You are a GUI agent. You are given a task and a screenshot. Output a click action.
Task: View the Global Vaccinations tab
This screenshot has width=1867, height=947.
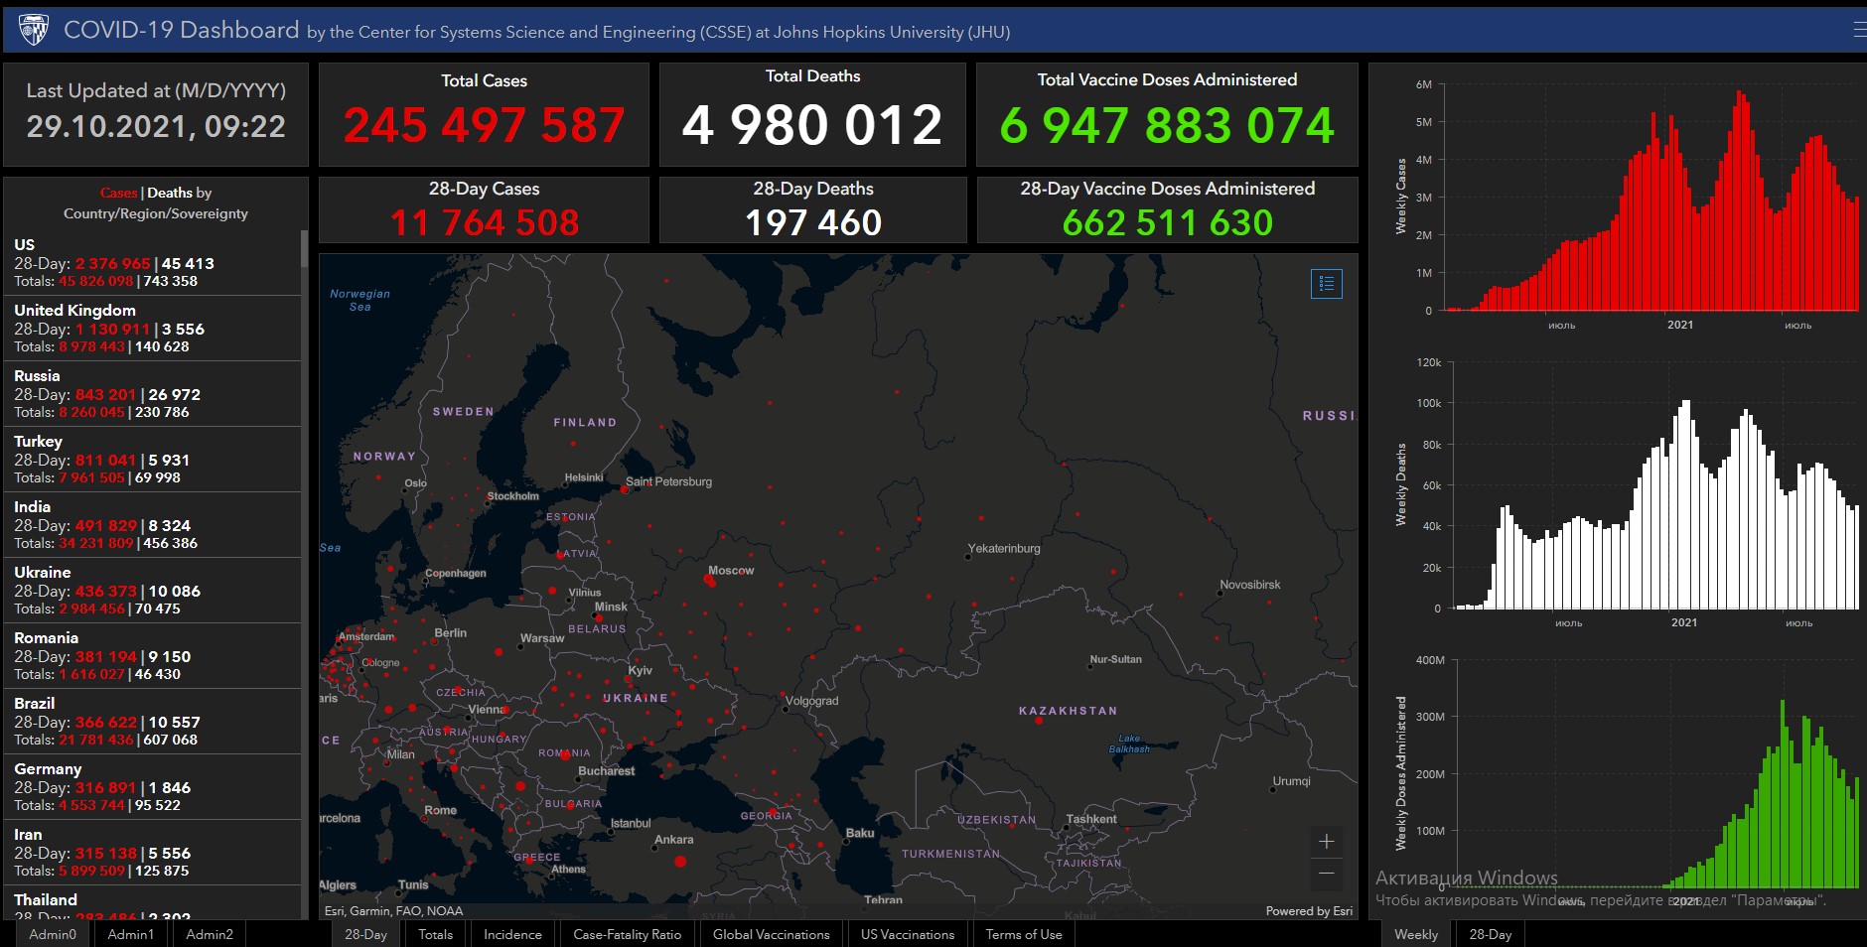point(771,934)
